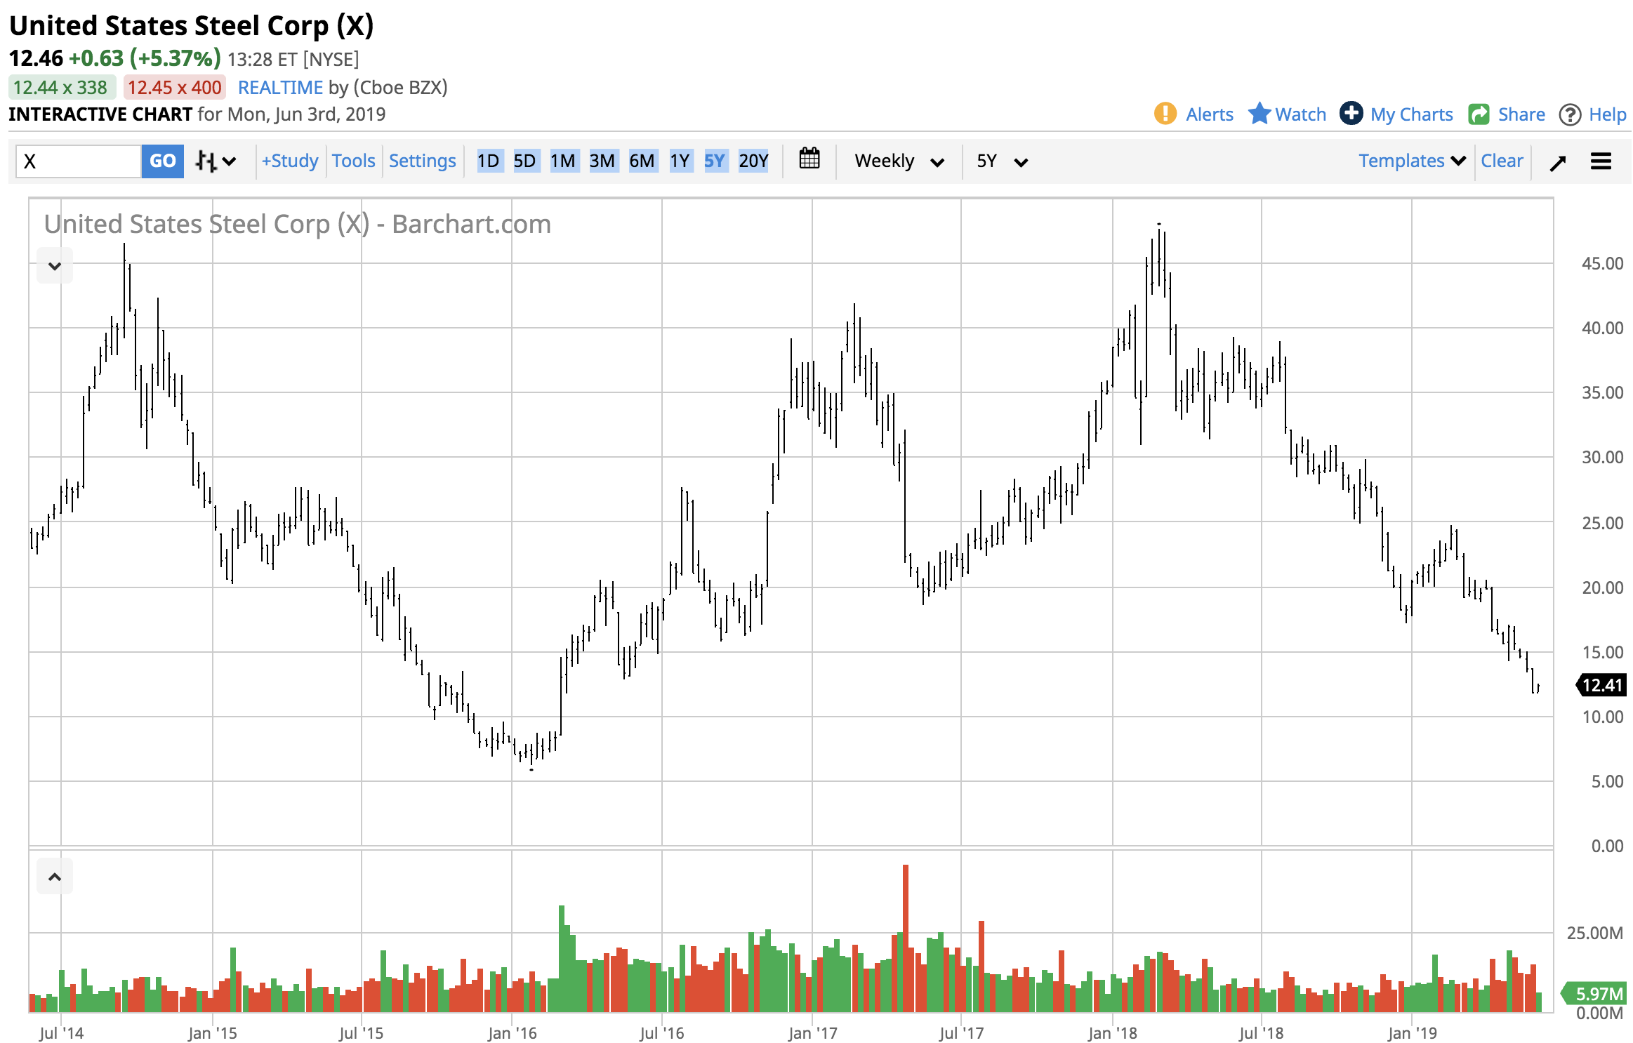Open chart Settings
The image size is (1633, 1043).
[x=423, y=161]
